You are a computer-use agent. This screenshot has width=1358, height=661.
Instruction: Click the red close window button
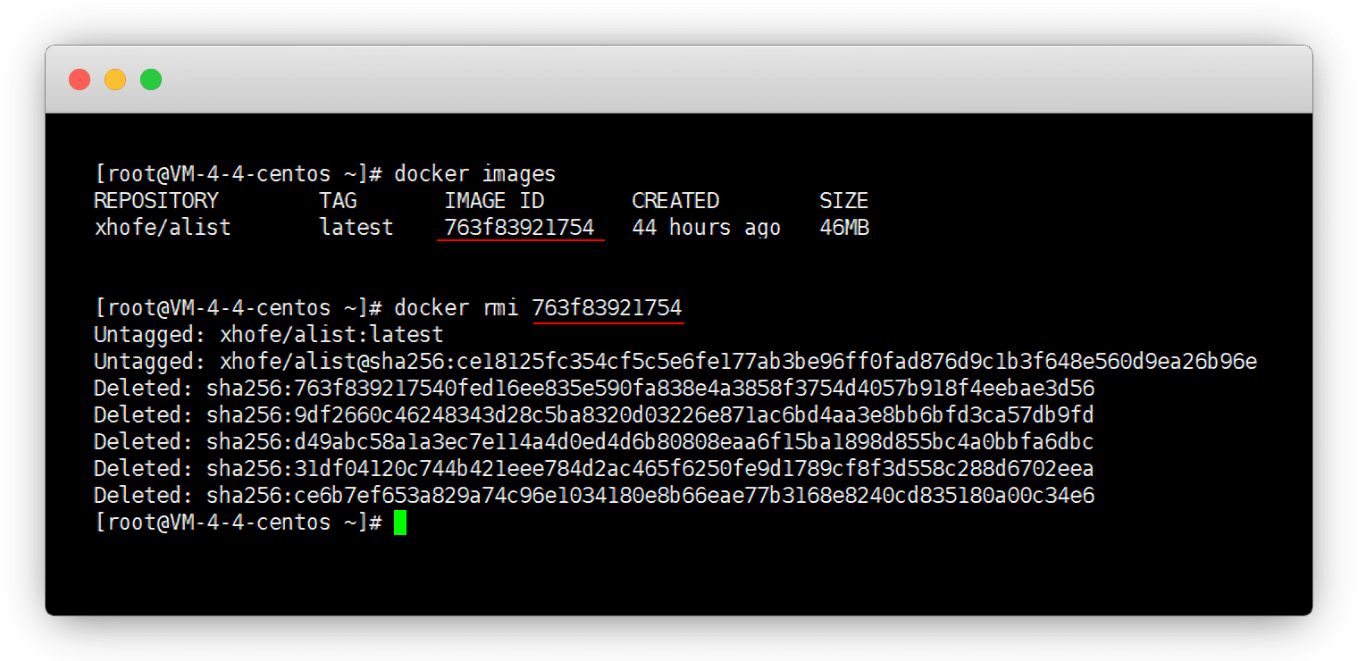point(80,79)
